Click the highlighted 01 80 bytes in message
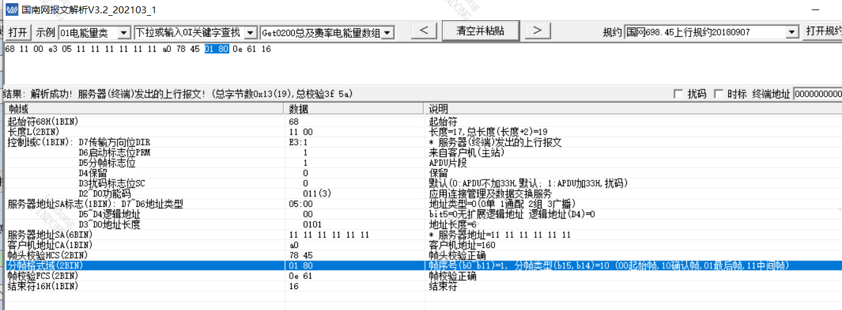 tap(216, 49)
